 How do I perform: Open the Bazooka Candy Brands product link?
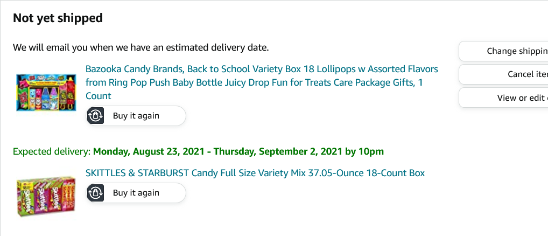coord(262,69)
